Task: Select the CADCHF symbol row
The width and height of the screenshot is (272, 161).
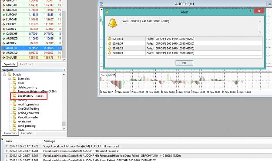Action: (x=32, y=34)
